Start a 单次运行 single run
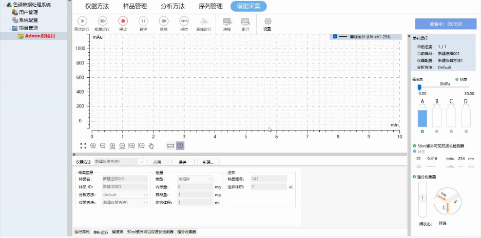 point(82,24)
